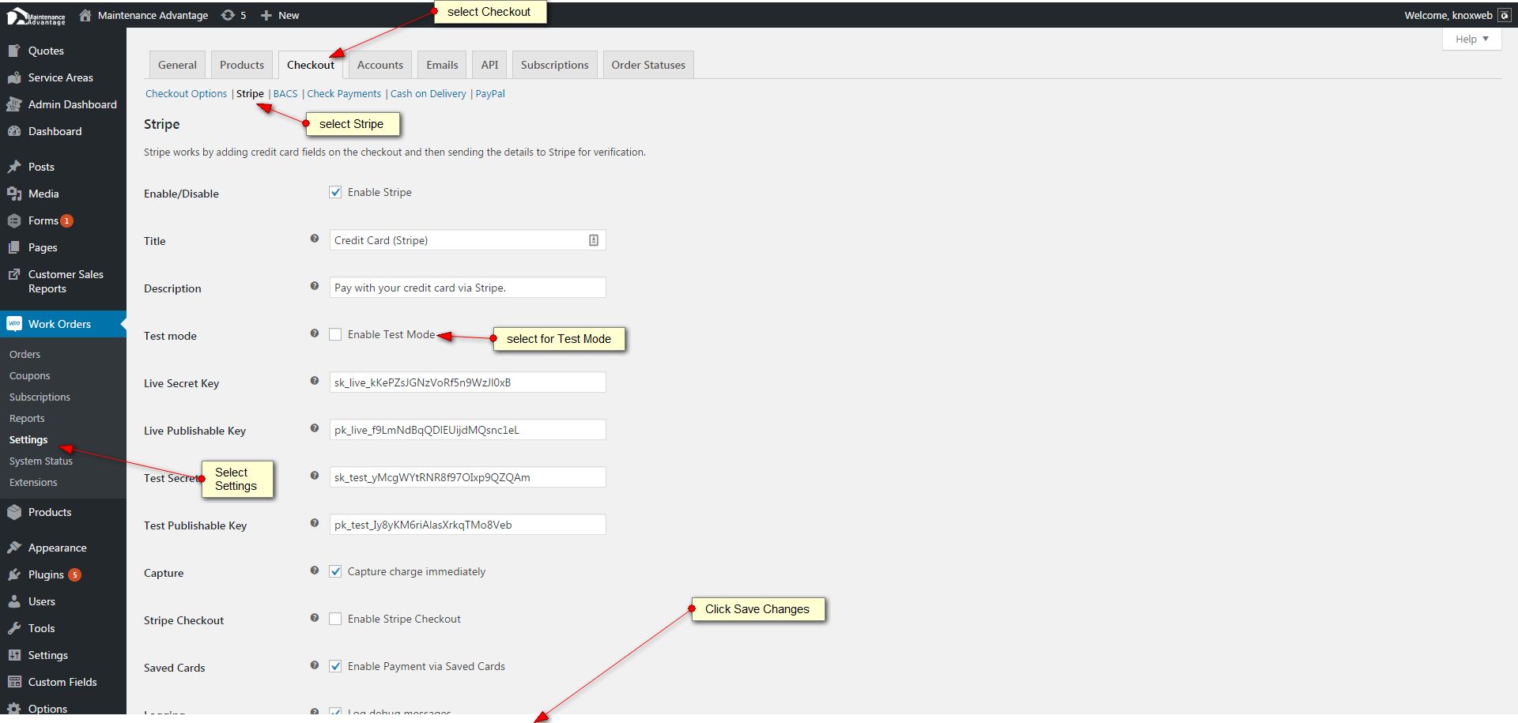
Task: Click the help tooltip icon for Saved Cards
Action: click(x=314, y=665)
